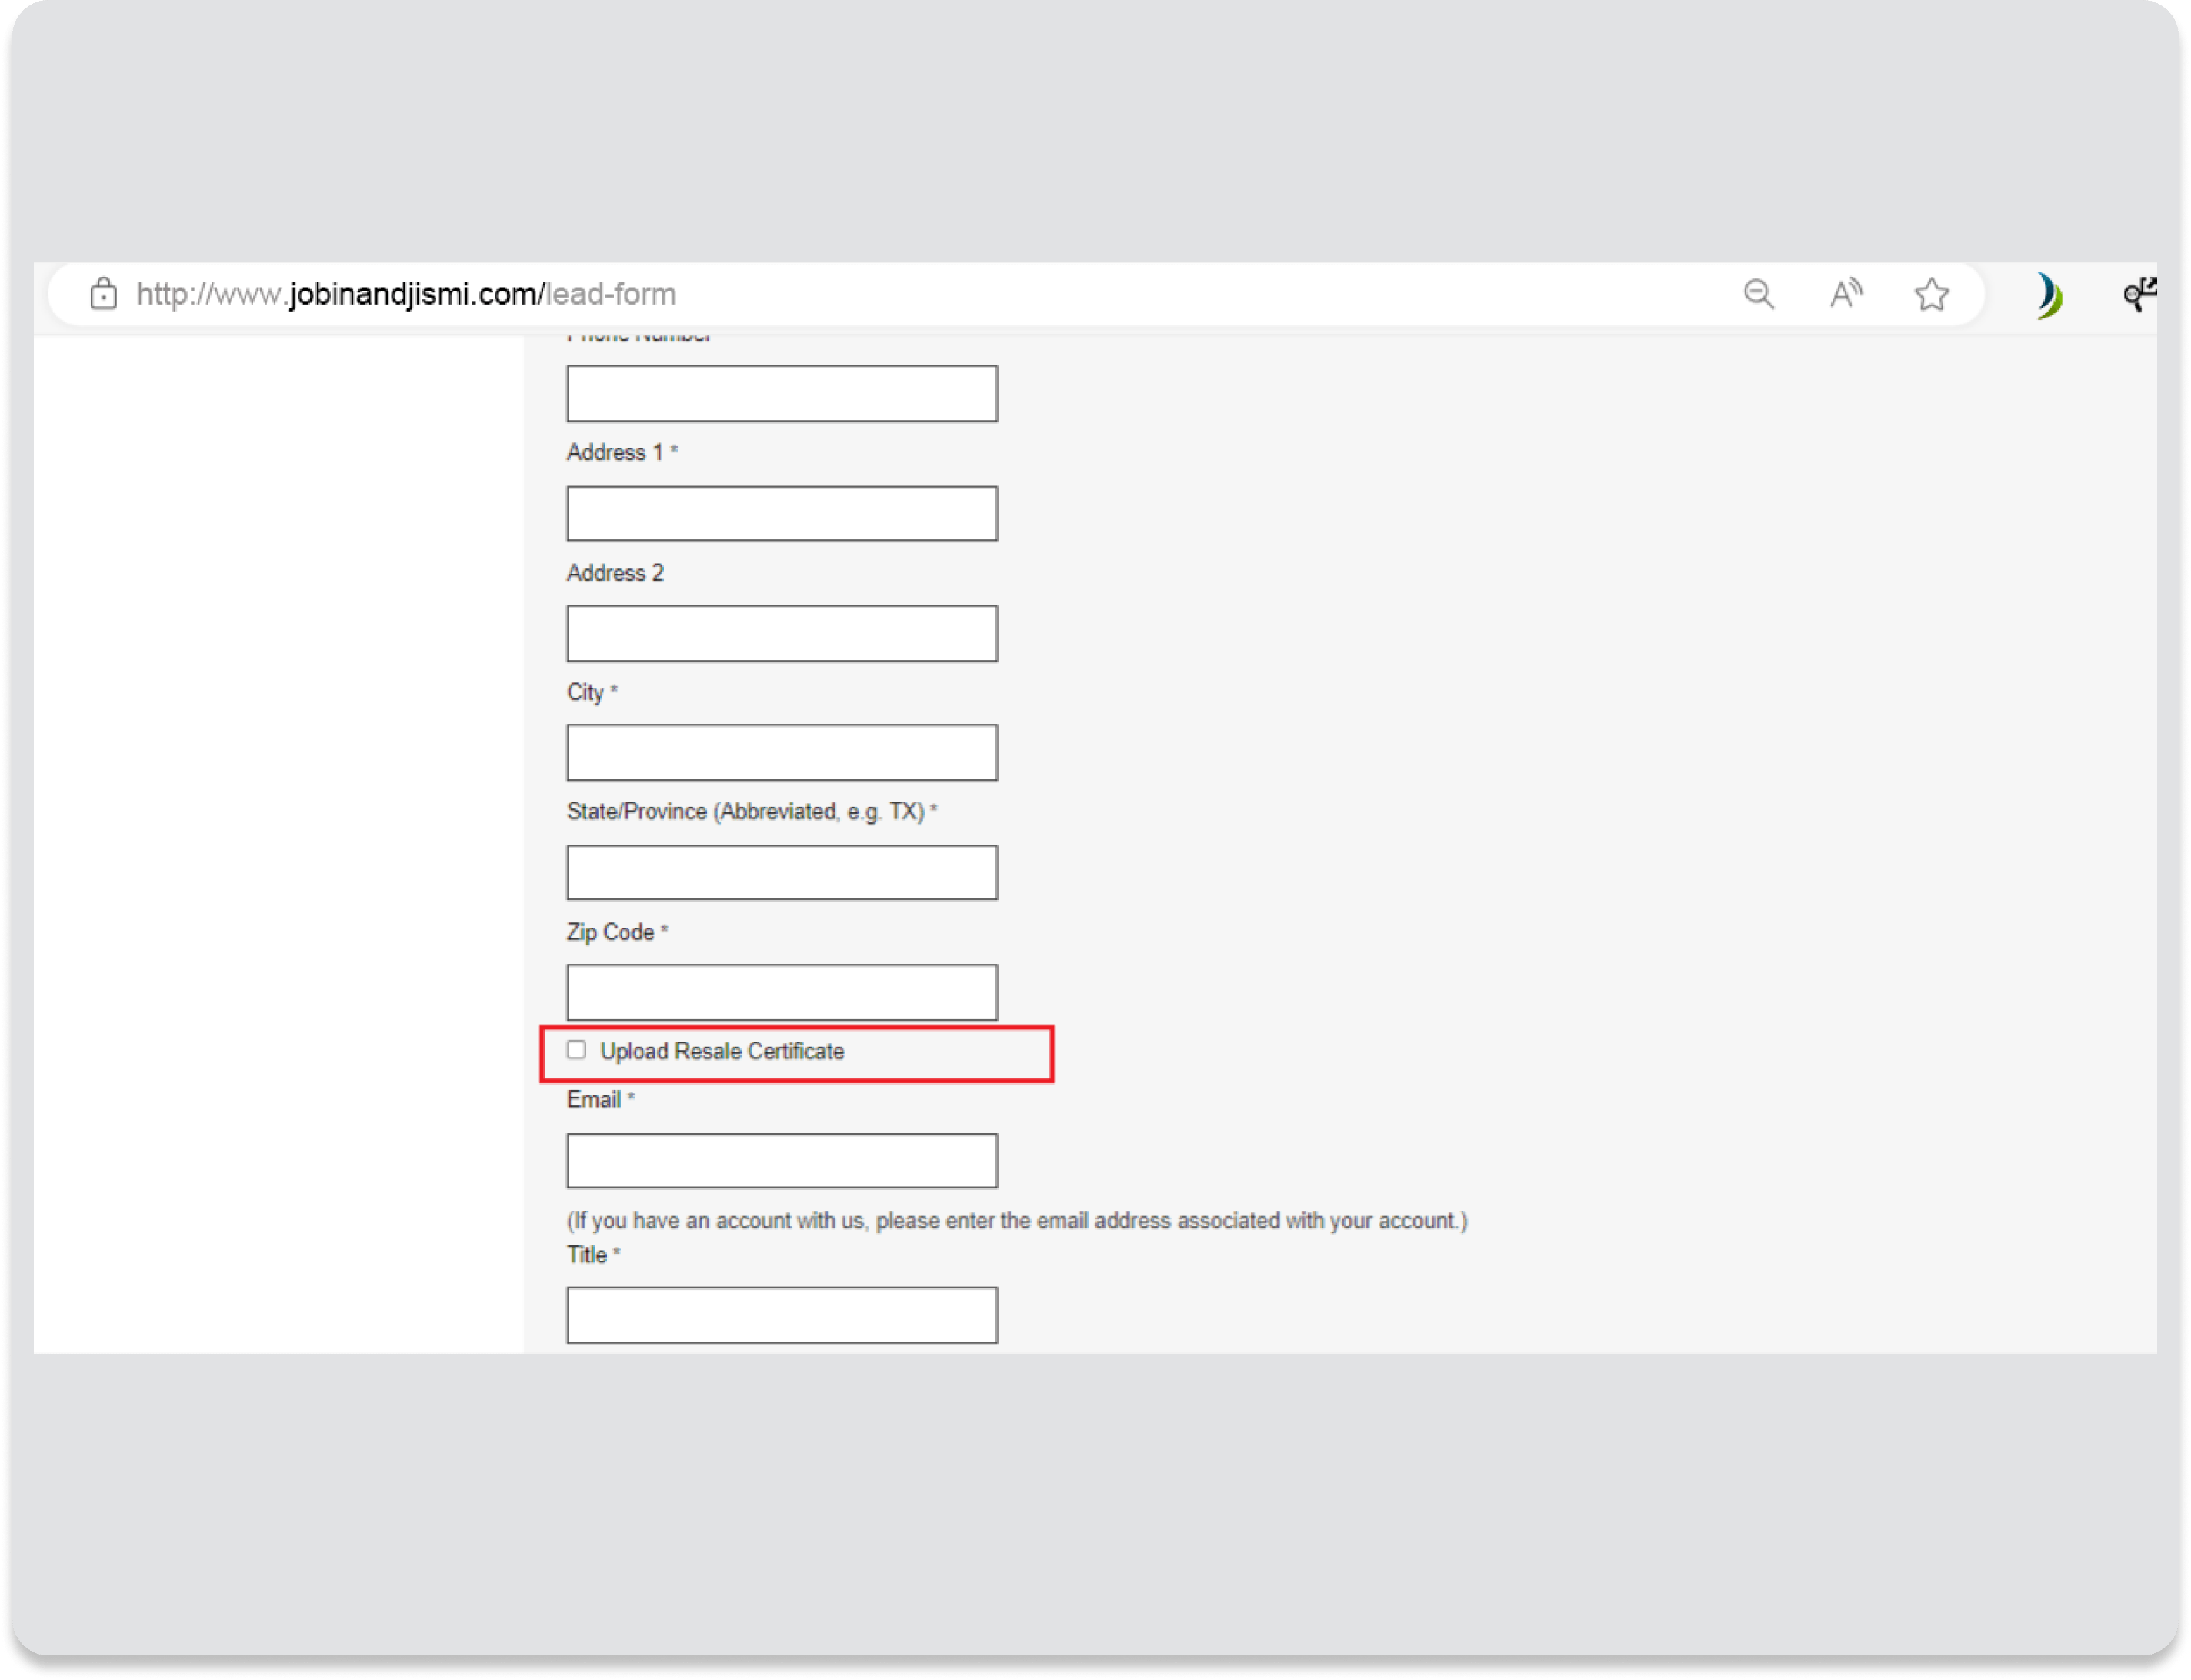Click the lock icon in the address bar
2191x1680 pixels.
coord(103,293)
